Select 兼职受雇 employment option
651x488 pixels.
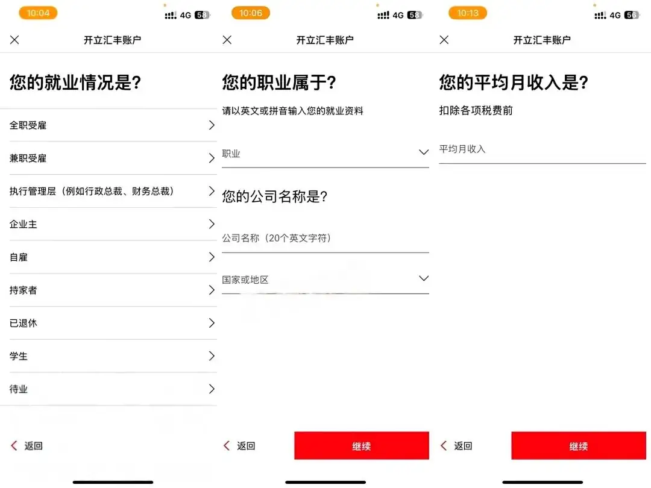pyautogui.click(x=113, y=158)
